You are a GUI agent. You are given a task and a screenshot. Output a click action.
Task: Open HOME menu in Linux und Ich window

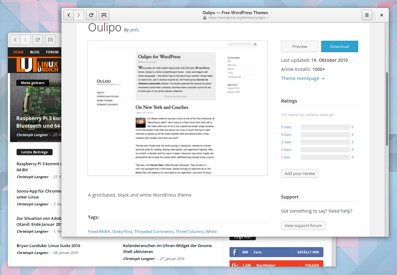[x=18, y=52]
